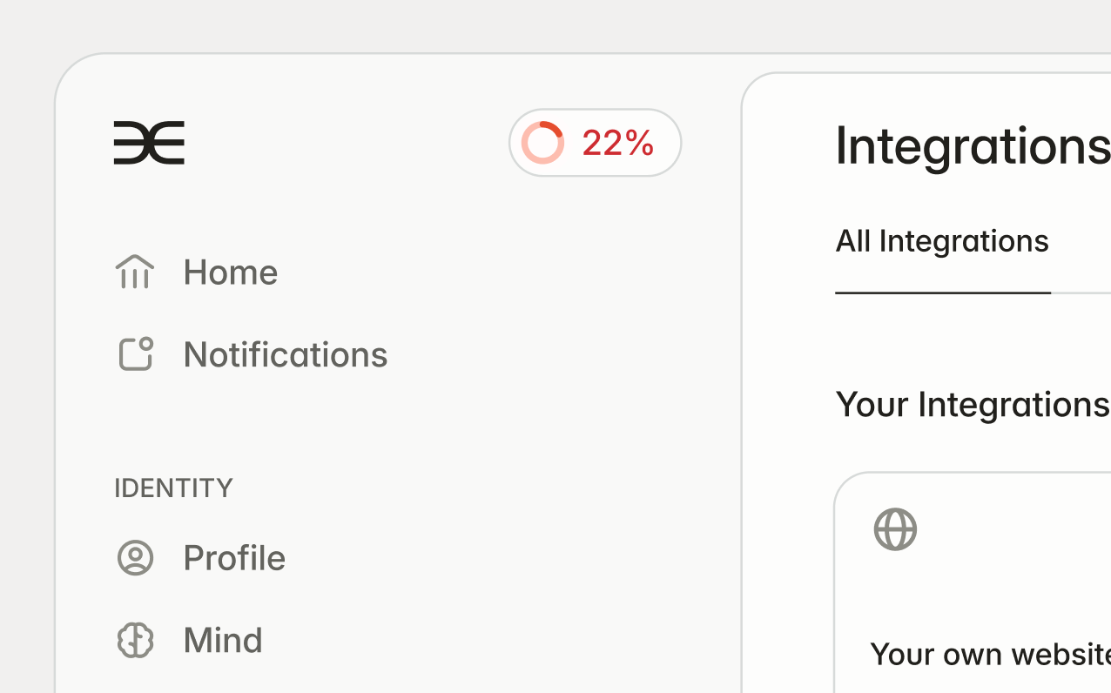Click the globe icon on website card
The height and width of the screenshot is (693, 1111).
pos(895,529)
